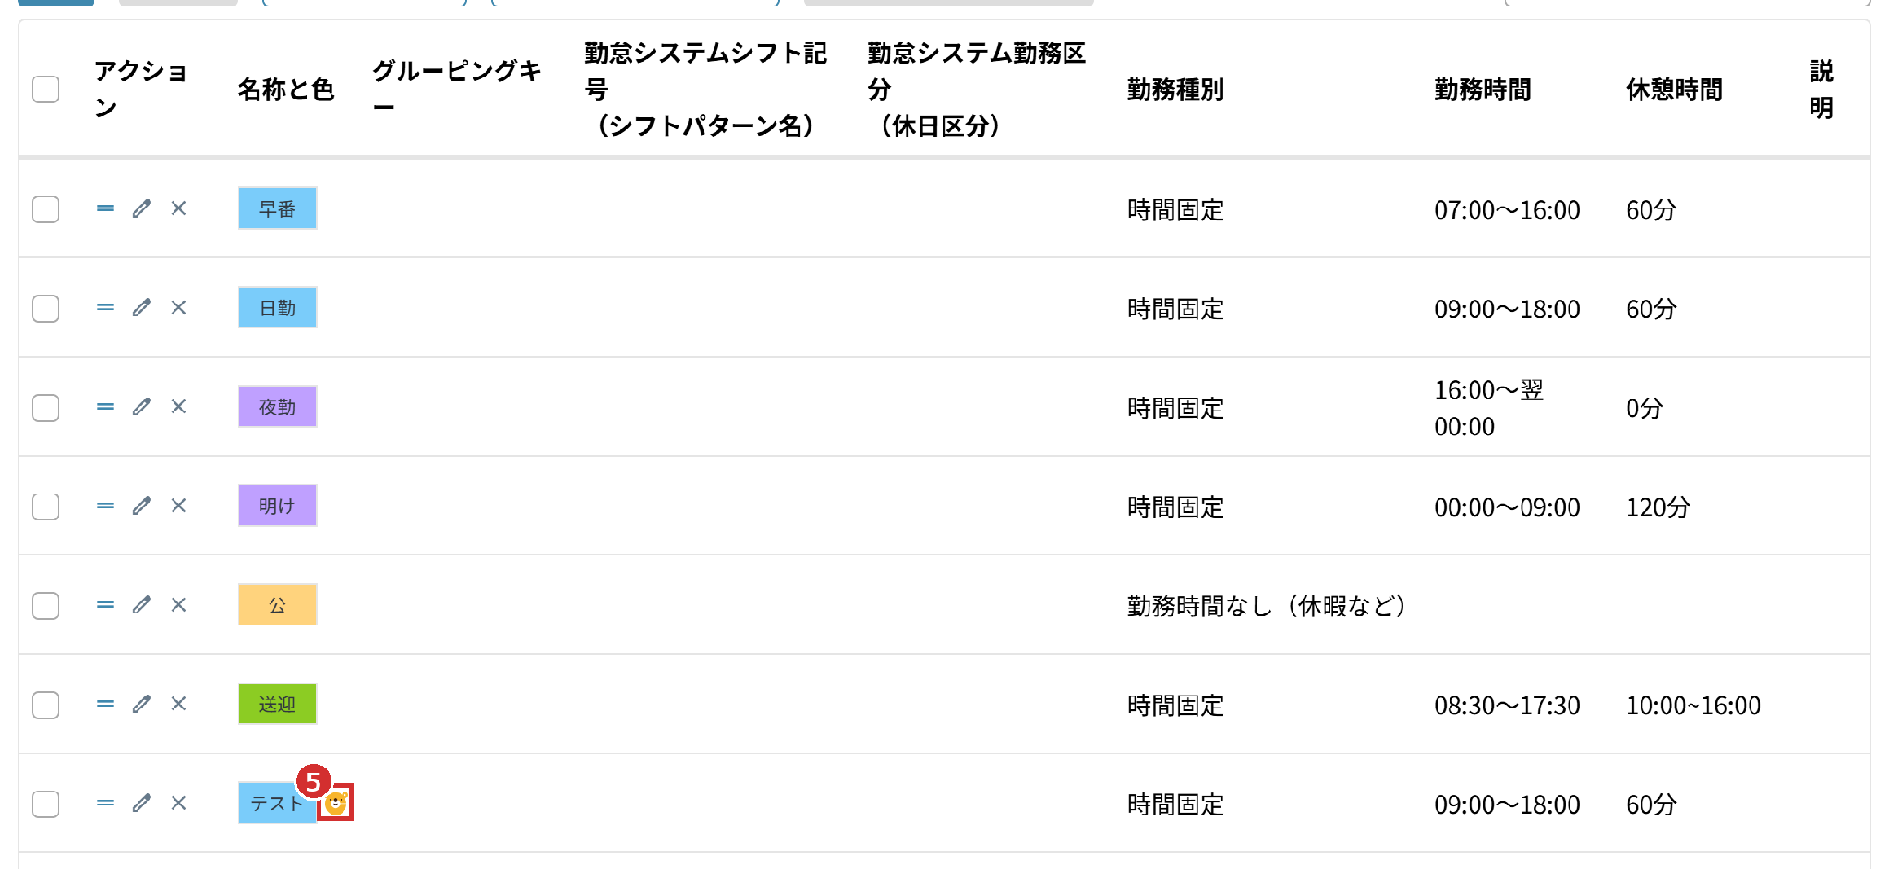Delete the 公 holiday row
The width and height of the screenshot is (1889, 869).
[x=179, y=604]
